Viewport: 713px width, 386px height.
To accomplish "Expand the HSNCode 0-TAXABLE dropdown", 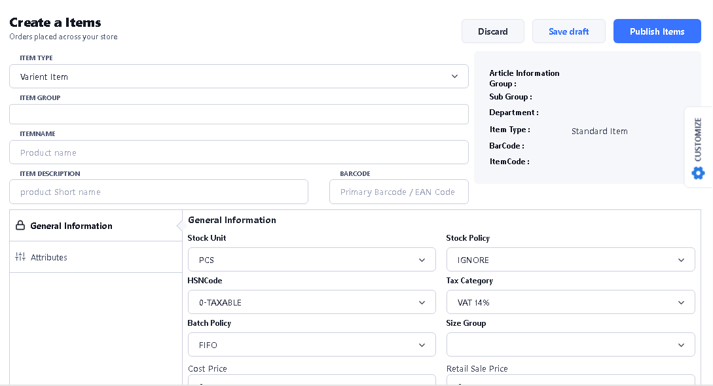I will coord(311,302).
